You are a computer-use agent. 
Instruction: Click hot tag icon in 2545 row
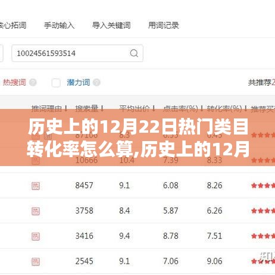[36, 261]
